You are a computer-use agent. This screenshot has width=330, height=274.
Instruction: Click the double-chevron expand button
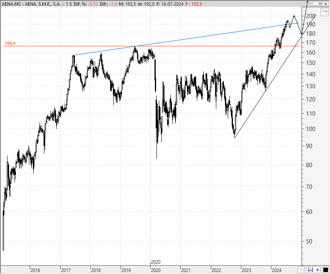(301, 270)
